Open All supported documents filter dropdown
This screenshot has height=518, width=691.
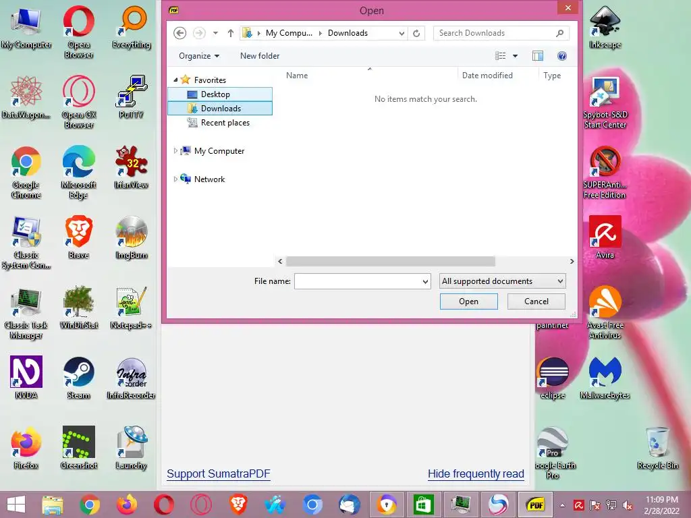tap(502, 281)
